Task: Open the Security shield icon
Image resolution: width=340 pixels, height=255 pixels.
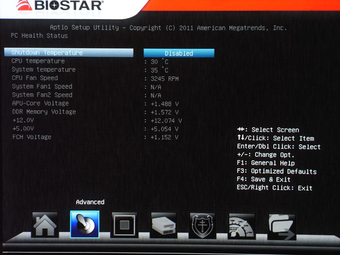Action: point(203,225)
